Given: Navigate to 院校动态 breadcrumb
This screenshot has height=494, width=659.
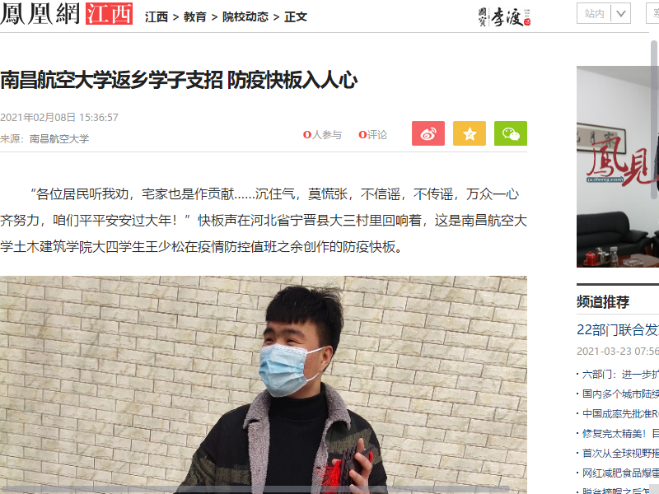Looking at the screenshot, I should tap(245, 16).
